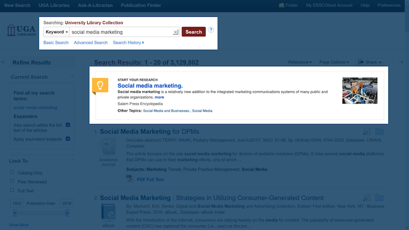Click left handle of publication date slider
Image resolution: width=409 pixels, height=230 pixels.
tap(15, 213)
